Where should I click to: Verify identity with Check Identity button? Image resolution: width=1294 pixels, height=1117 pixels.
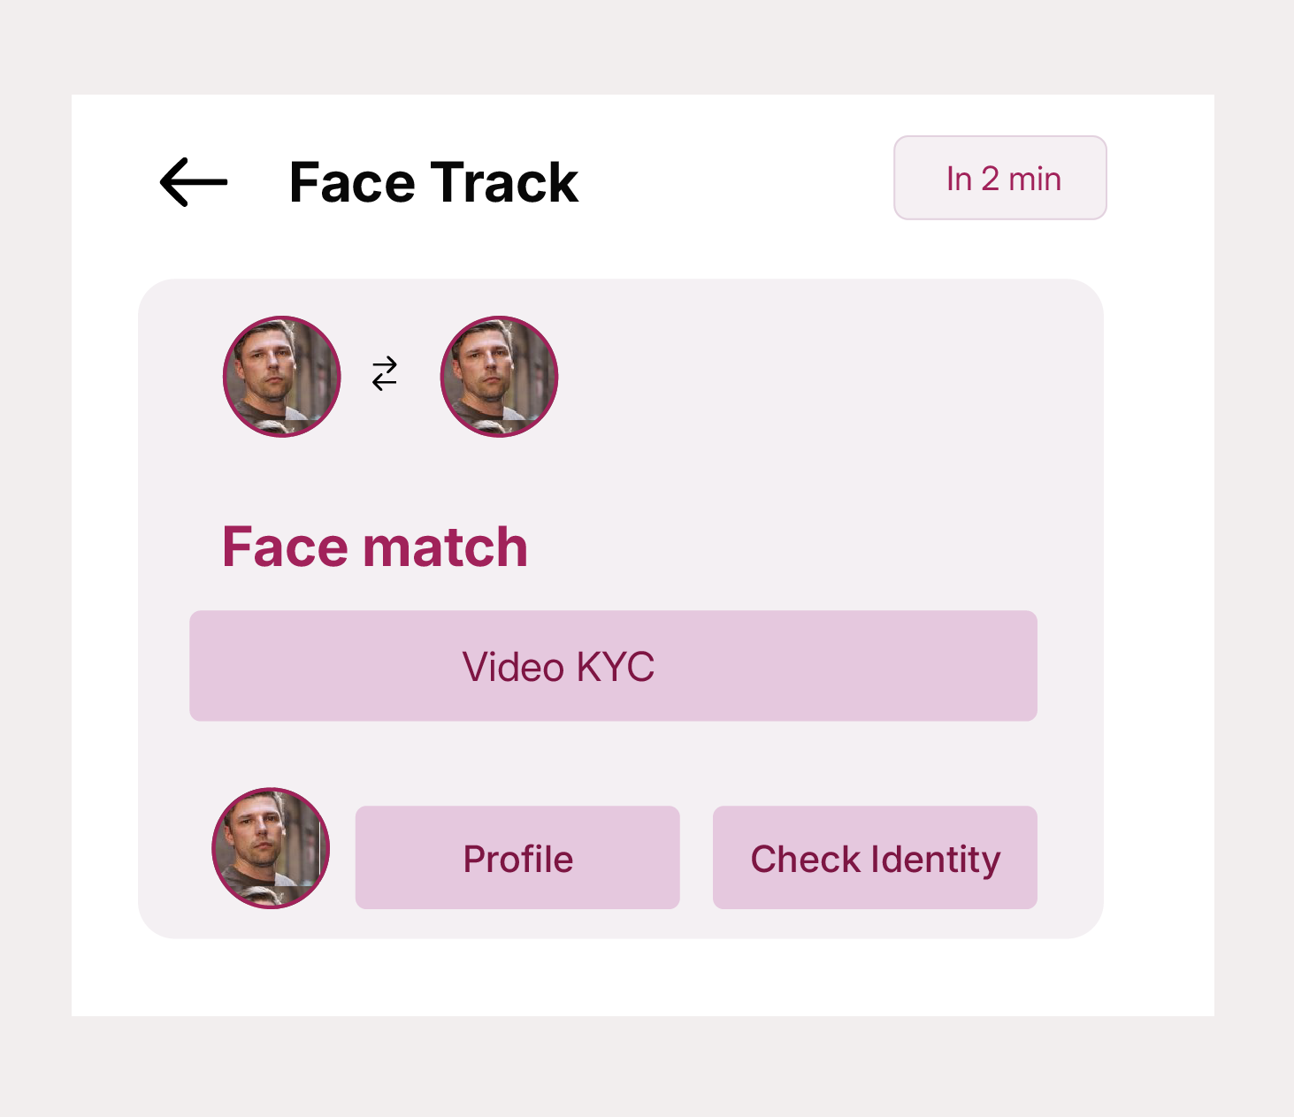tap(875, 858)
